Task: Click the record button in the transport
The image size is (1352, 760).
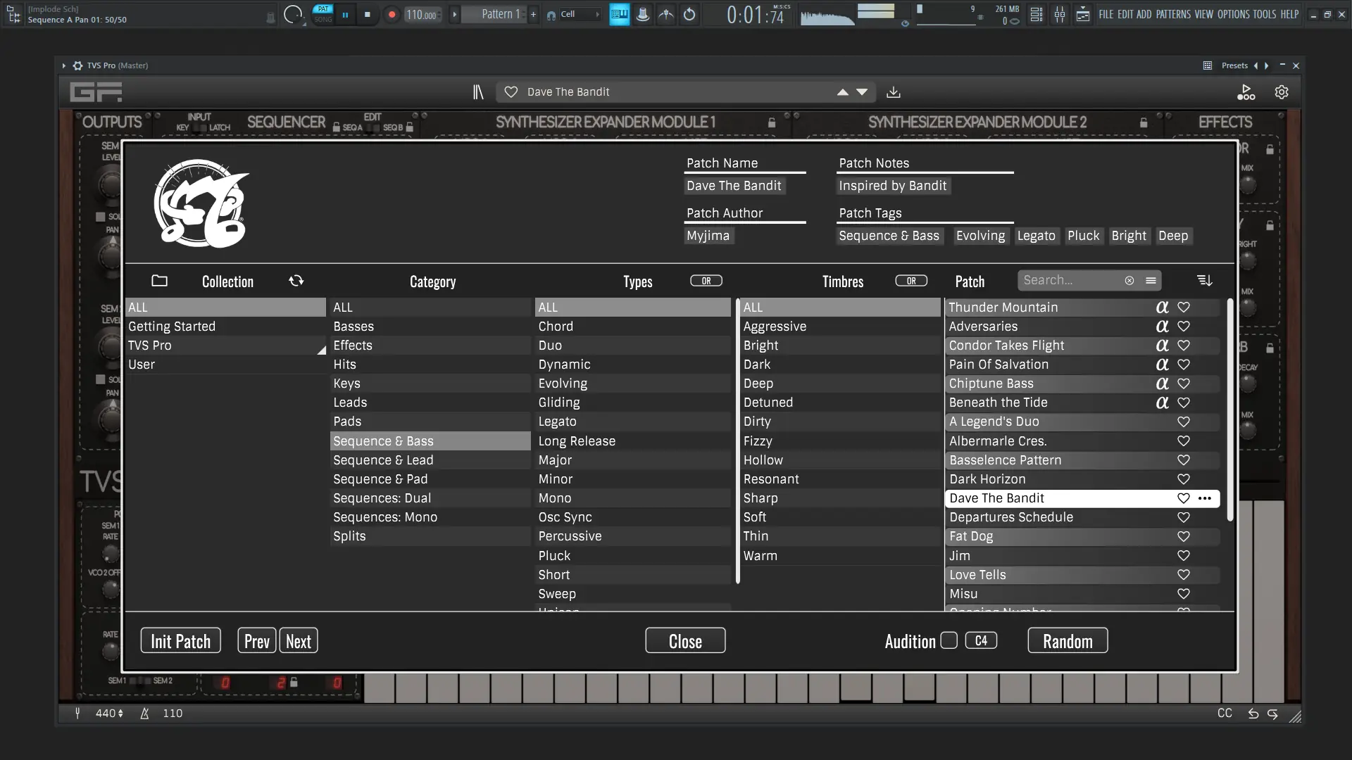Action: (392, 14)
